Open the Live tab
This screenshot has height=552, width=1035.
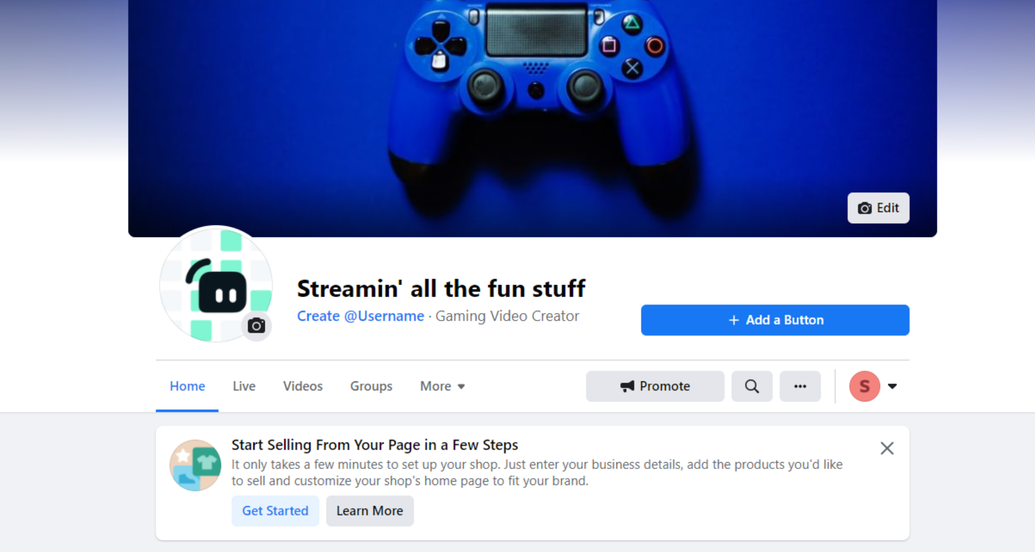tap(244, 386)
